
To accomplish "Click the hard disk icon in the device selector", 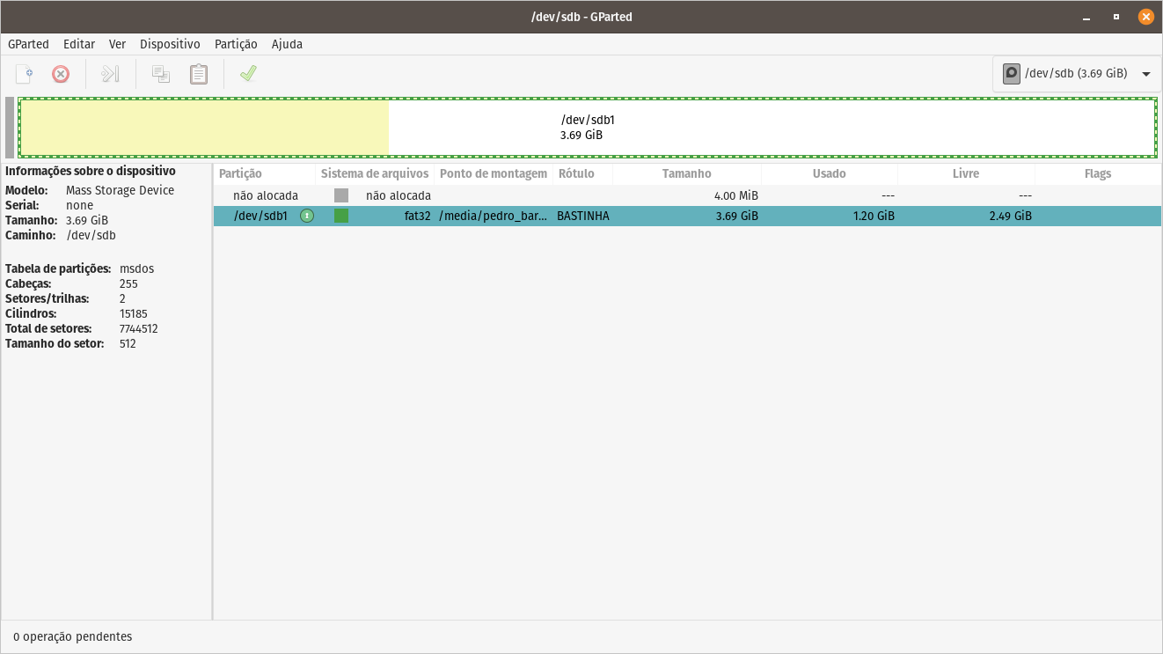I will [x=1012, y=74].
